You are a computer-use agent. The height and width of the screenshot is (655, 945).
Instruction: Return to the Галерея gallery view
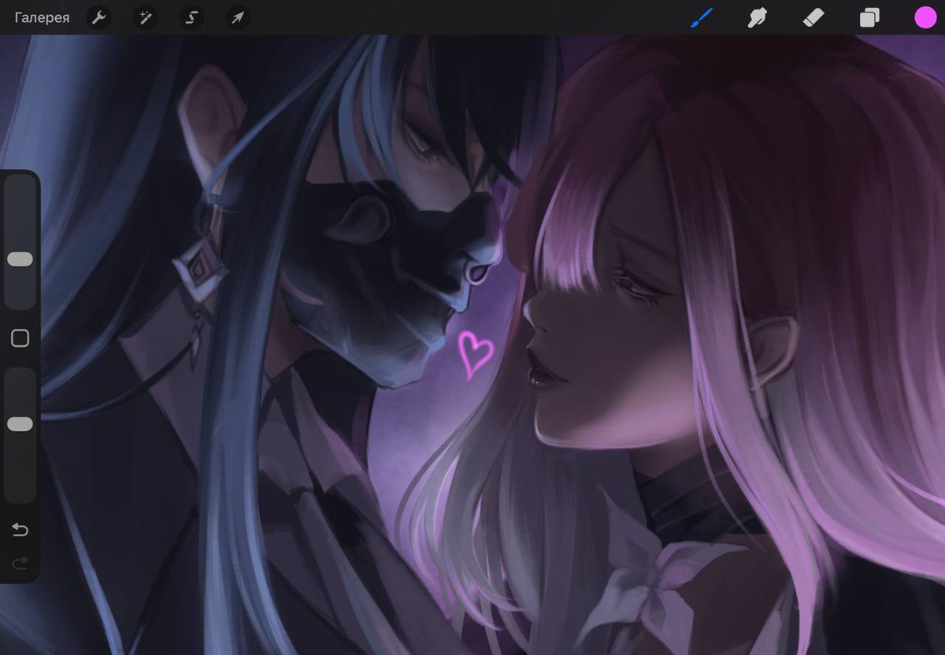tap(42, 17)
